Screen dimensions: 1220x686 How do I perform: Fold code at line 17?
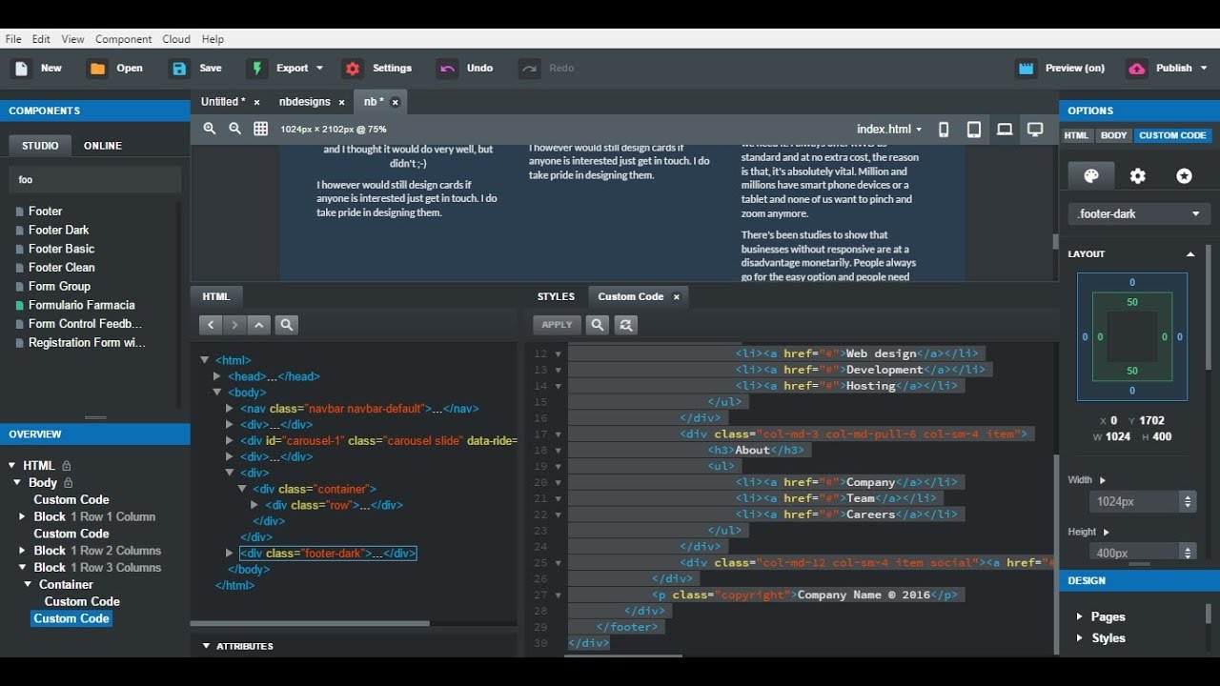click(559, 434)
